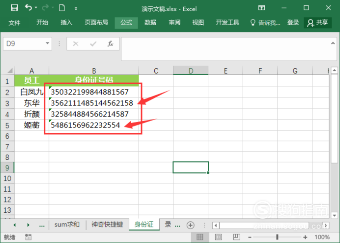The height and width of the screenshot is (243, 340).
Task: Click the Save icon in quick access toolbar
Action: tap(14, 8)
